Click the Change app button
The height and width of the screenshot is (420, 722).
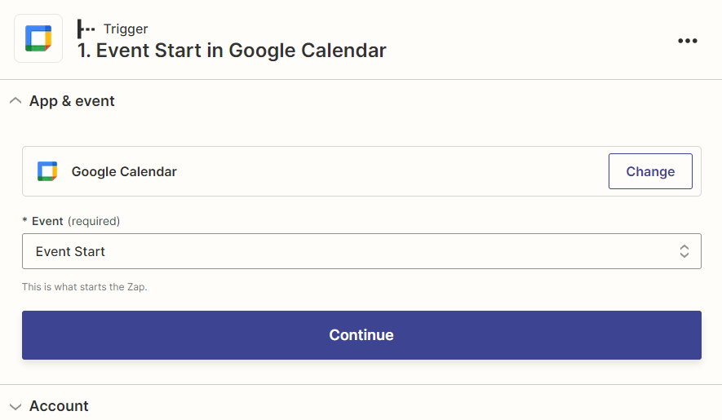pos(650,171)
